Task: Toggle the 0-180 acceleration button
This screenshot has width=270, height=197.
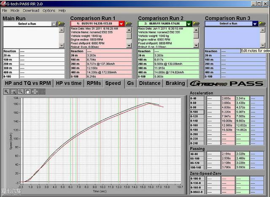Action: point(197,130)
